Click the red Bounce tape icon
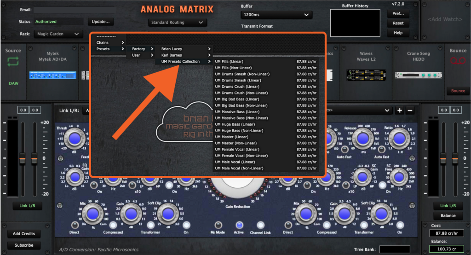The height and width of the screenshot is (255, 471). point(458,61)
